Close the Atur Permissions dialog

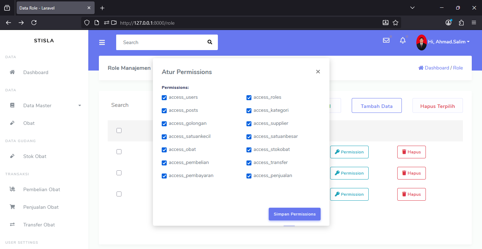318,72
